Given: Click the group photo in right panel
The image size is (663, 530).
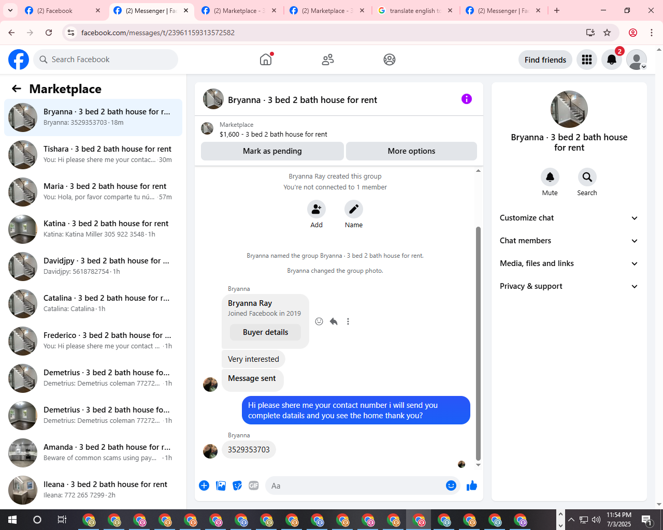Looking at the screenshot, I should [x=569, y=109].
